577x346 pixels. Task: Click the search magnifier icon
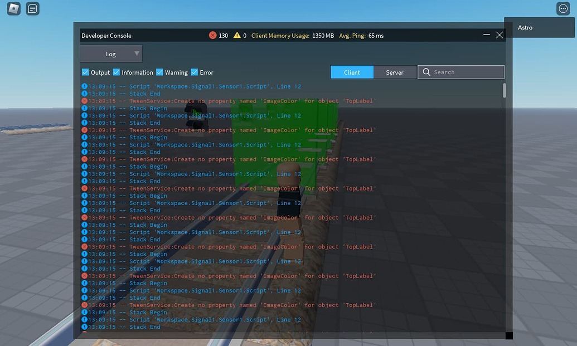click(x=426, y=72)
